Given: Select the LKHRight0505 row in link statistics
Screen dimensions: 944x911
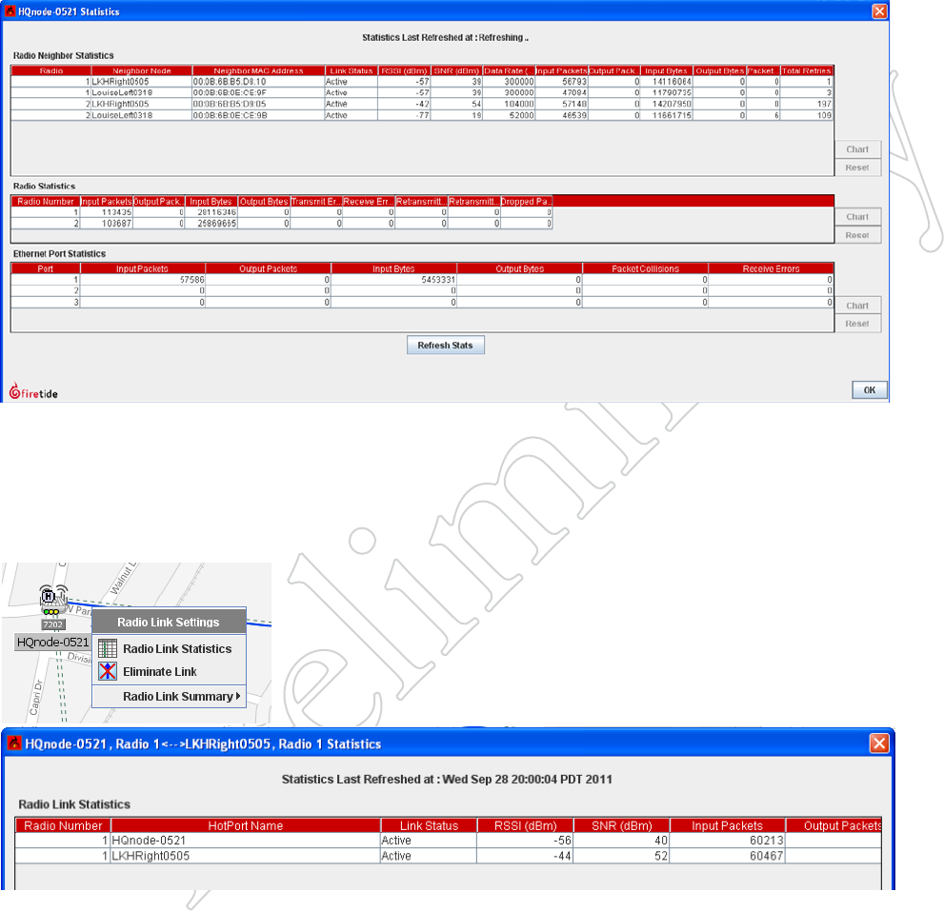Looking at the screenshot, I should tap(448, 856).
